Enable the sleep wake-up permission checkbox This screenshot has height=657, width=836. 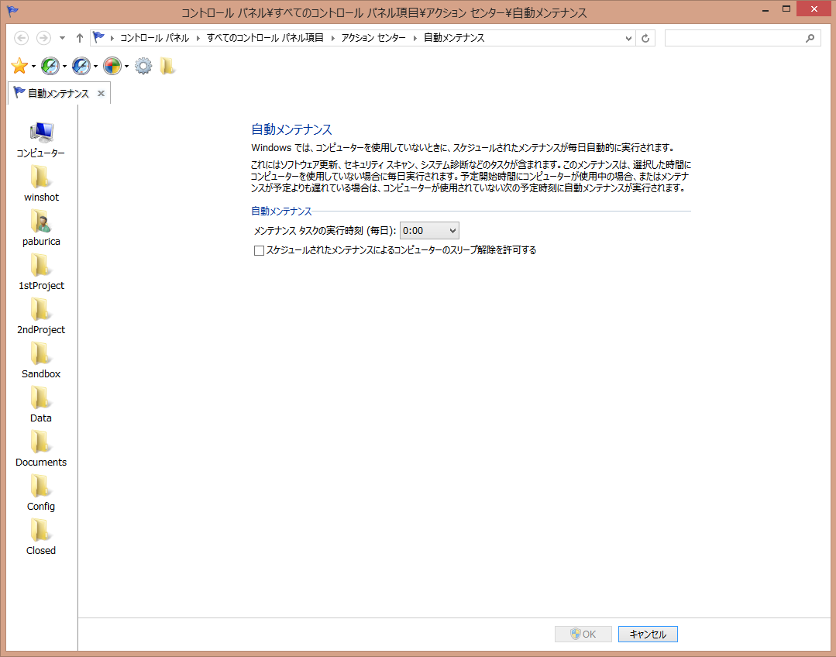click(x=260, y=250)
